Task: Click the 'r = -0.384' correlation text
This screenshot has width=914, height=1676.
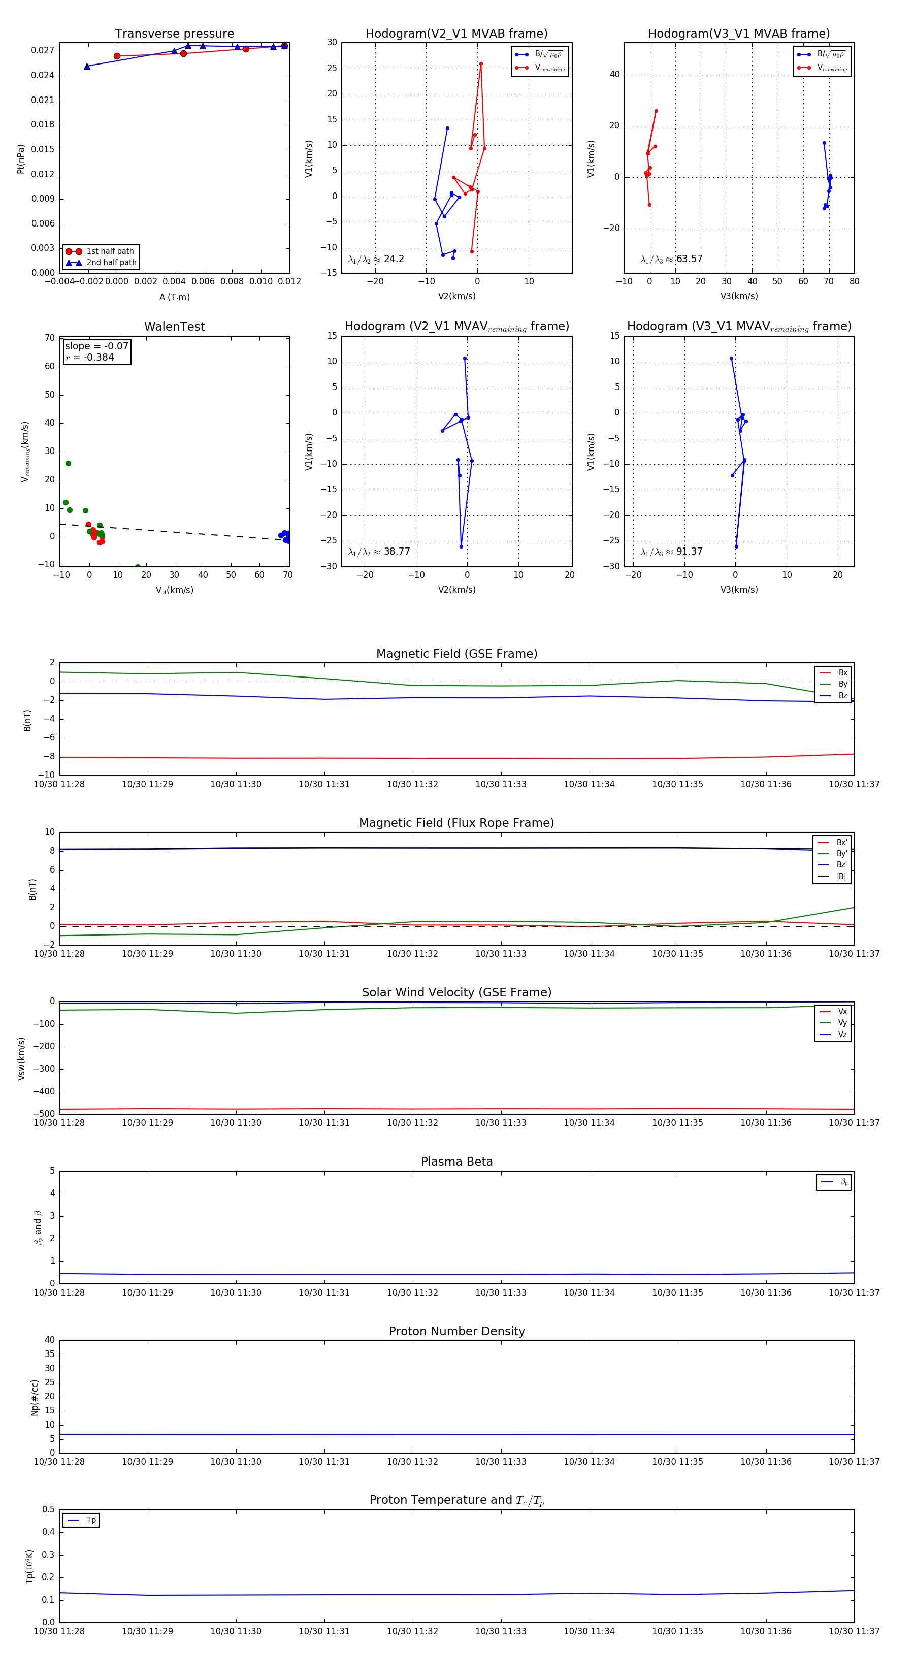Action: tap(90, 357)
